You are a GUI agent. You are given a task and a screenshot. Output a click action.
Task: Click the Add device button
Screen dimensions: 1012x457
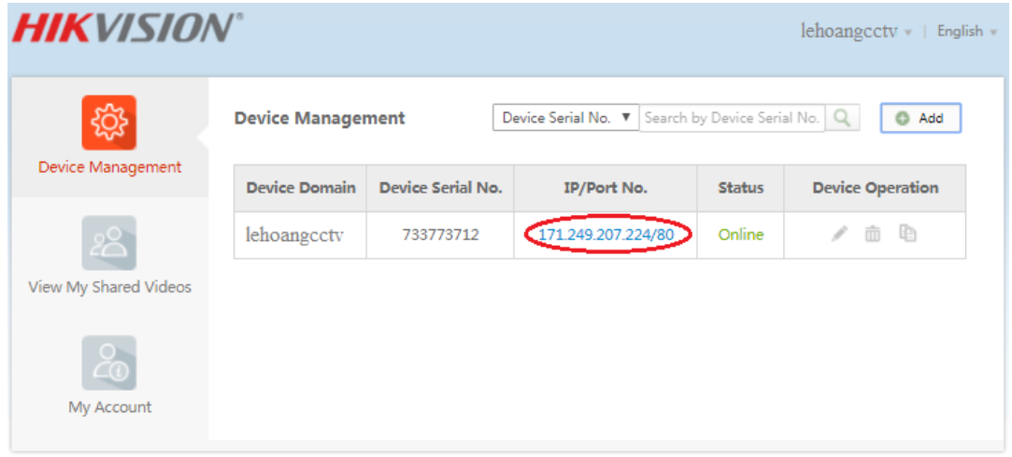[921, 119]
